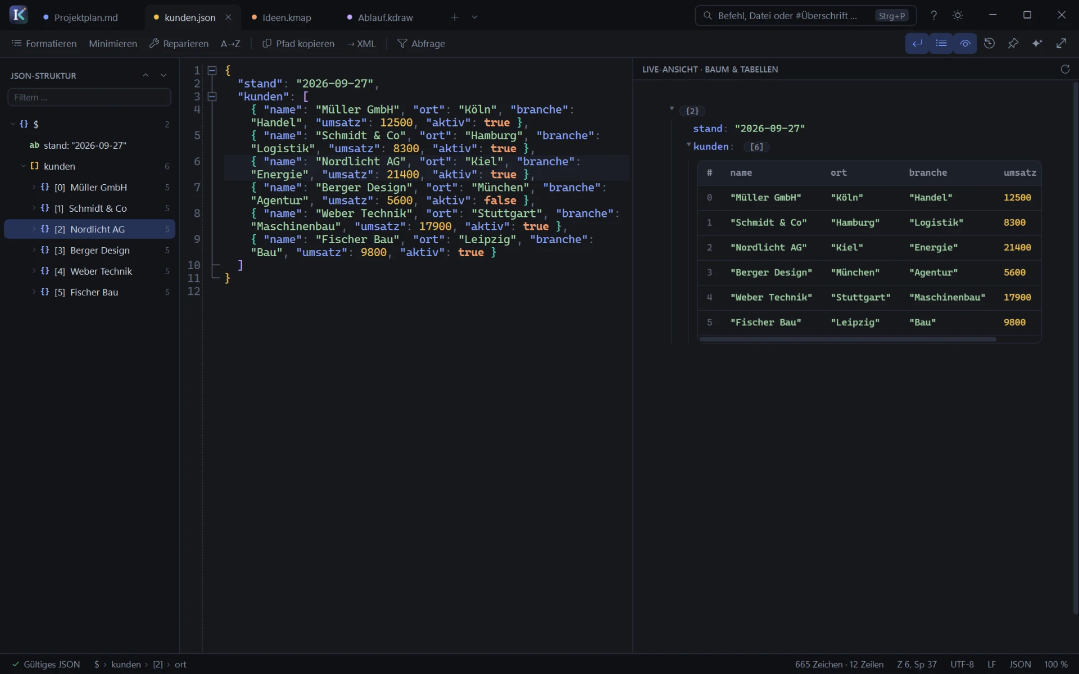The height and width of the screenshot is (674, 1079).
Task: Collapse the root $ tree node
Action: 13,124
